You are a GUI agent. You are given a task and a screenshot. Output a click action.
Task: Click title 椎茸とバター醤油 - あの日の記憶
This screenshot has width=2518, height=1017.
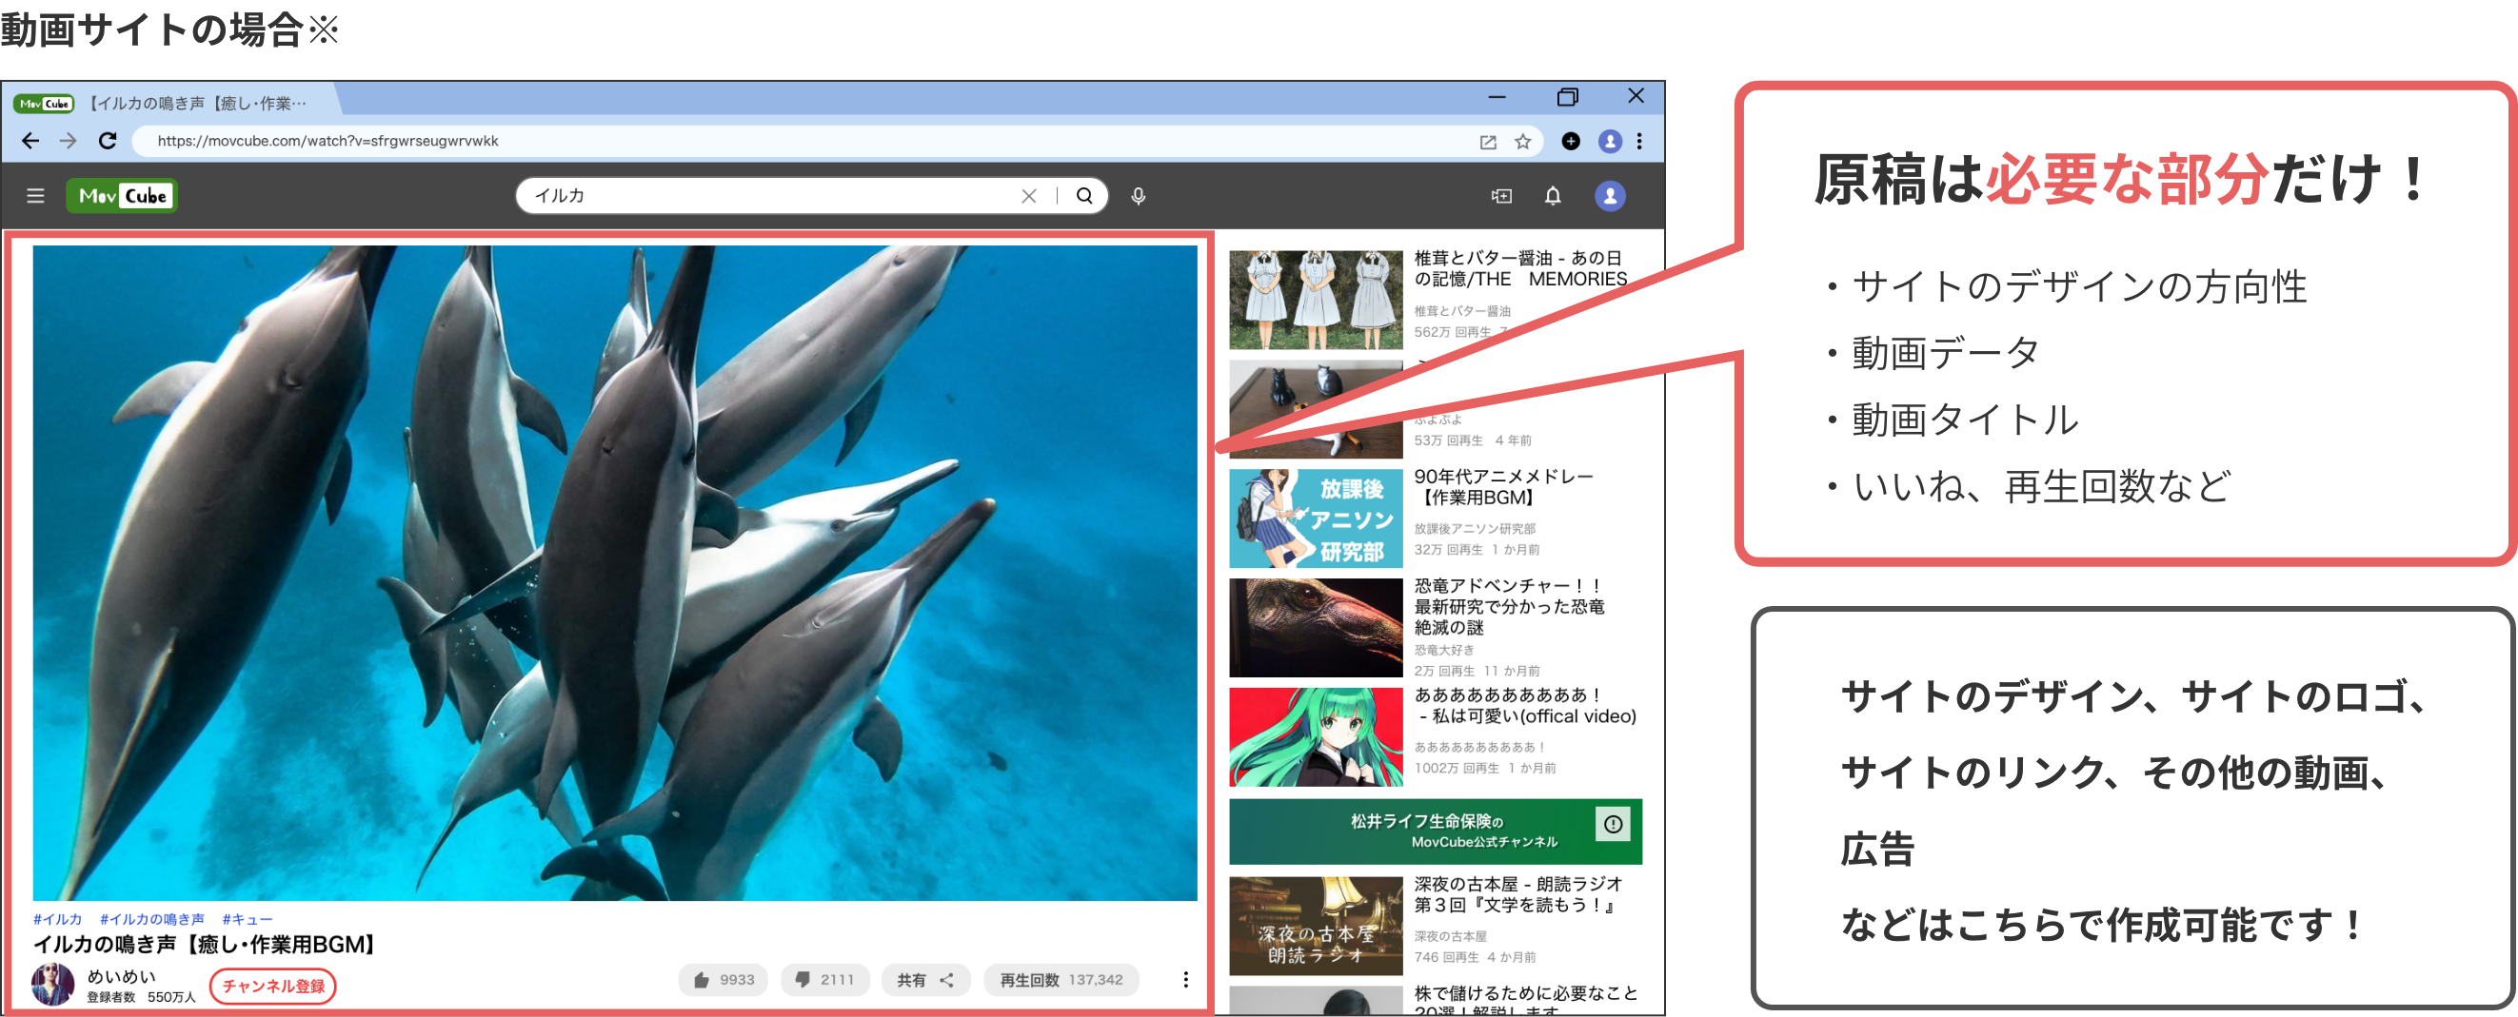click(x=1520, y=268)
